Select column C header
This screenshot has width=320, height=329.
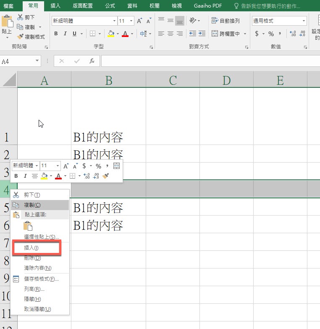click(x=173, y=80)
